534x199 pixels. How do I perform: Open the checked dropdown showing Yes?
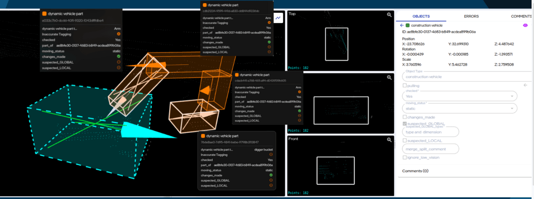point(459,96)
